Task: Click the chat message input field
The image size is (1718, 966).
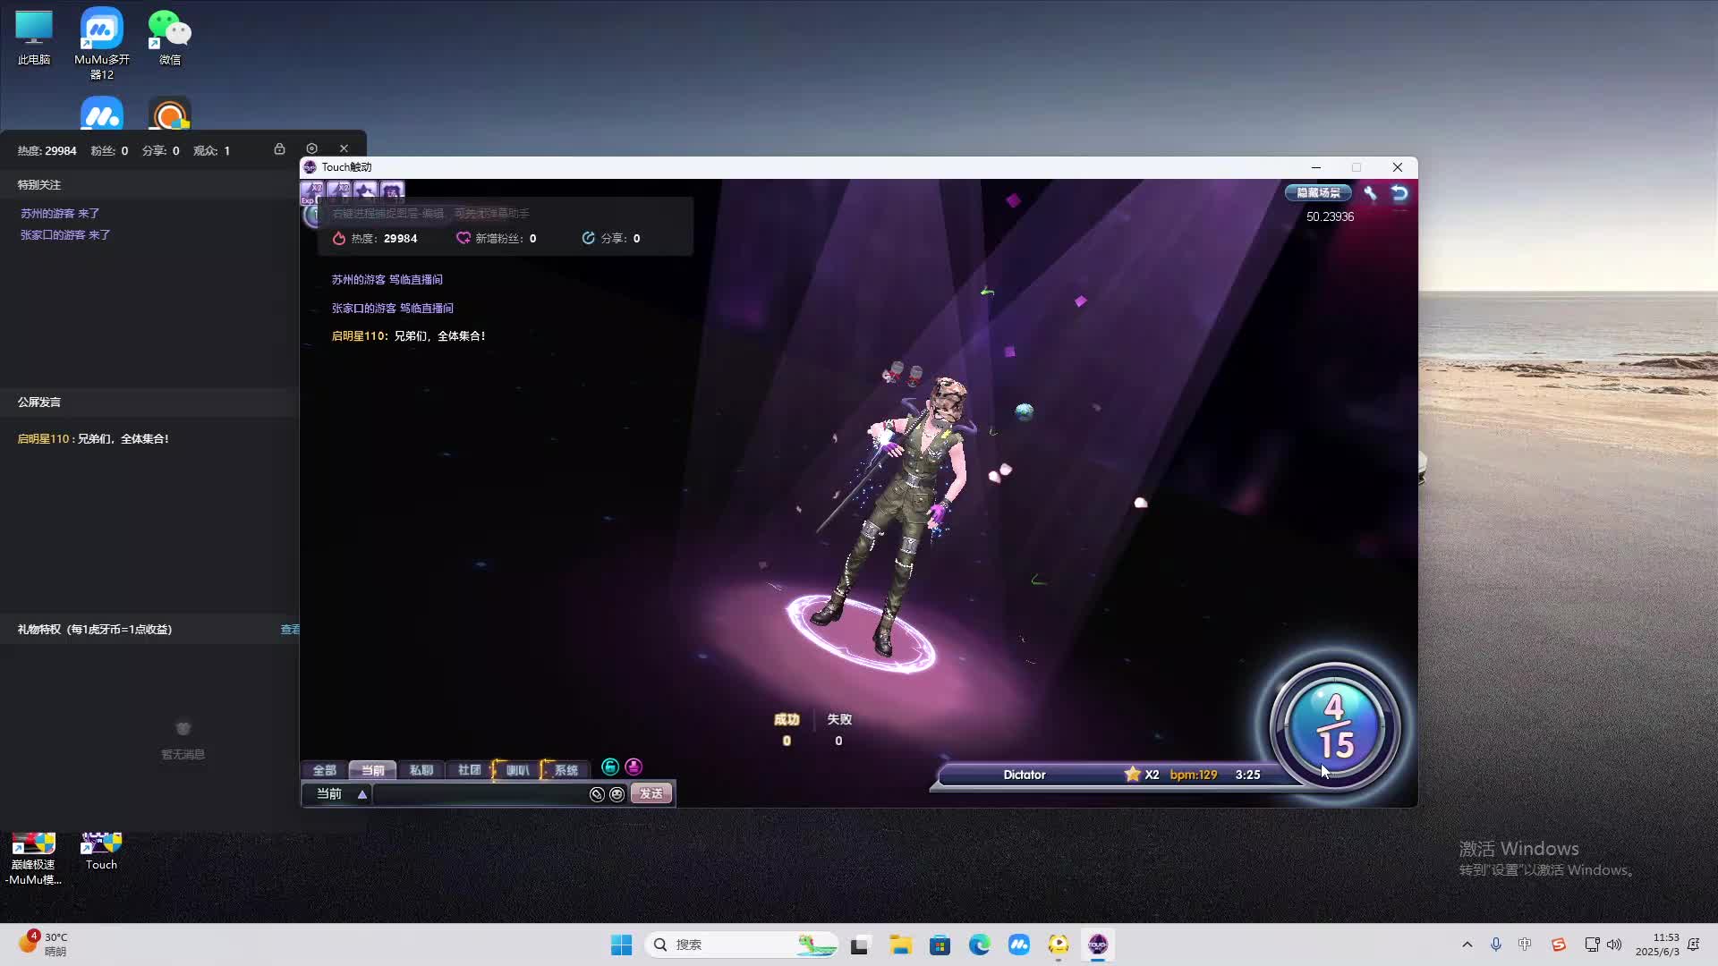Action: (x=479, y=794)
